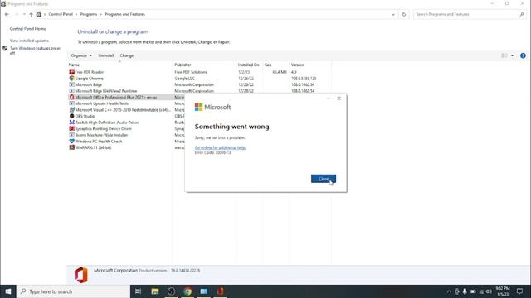This screenshot has width=531, height=298.
Task: Select Realtek High Definition Audio Driver icon
Action: pos(72,123)
